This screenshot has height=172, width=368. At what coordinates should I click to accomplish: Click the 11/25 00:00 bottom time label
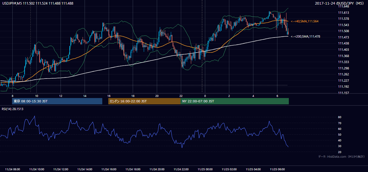click(x=205, y=169)
